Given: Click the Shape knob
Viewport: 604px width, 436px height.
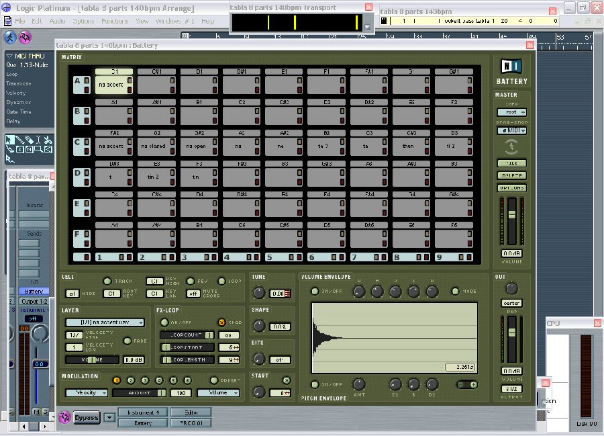Looking at the screenshot, I should click(258, 326).
